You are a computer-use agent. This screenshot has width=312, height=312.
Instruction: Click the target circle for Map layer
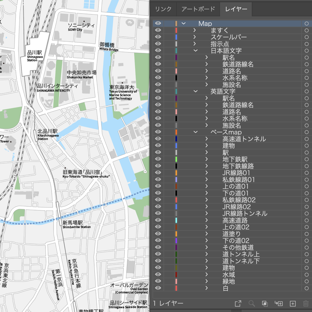coord(307,23)
